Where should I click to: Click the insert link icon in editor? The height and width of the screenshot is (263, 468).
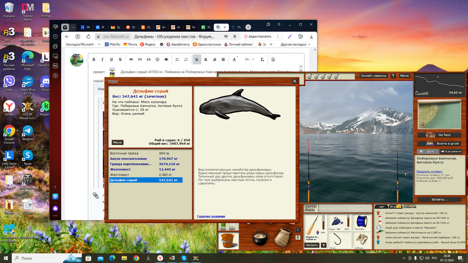131,59
